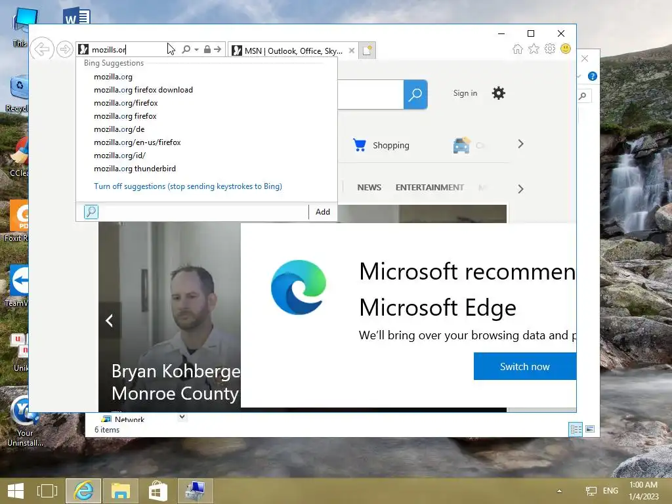Click the navigation pane scroll down arrow
Screen dimensions: 672x504
182,417
